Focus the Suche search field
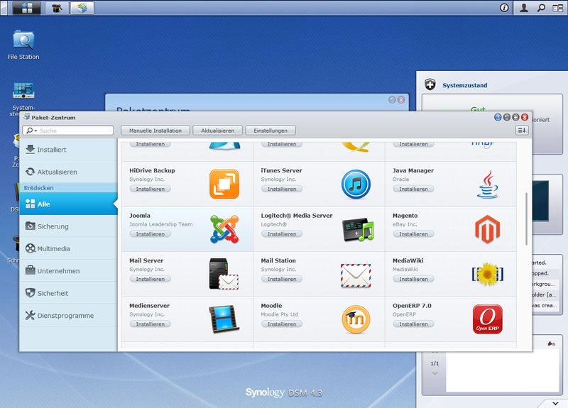Image resolution: width=568 pixels, height=408 pixels. [x=68, y=131]
